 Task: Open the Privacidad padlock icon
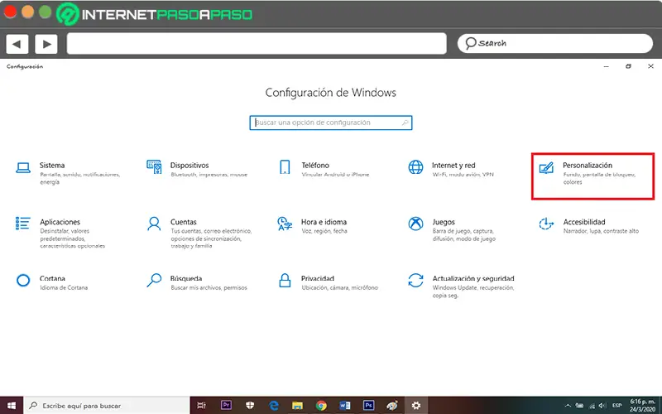285,280
